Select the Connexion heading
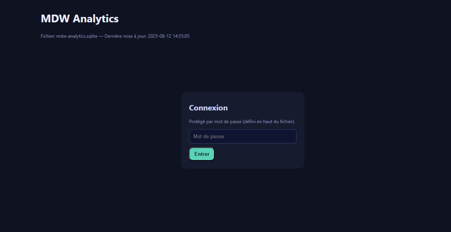Viewport: 451px width, 232px height. tap(208, 108)
